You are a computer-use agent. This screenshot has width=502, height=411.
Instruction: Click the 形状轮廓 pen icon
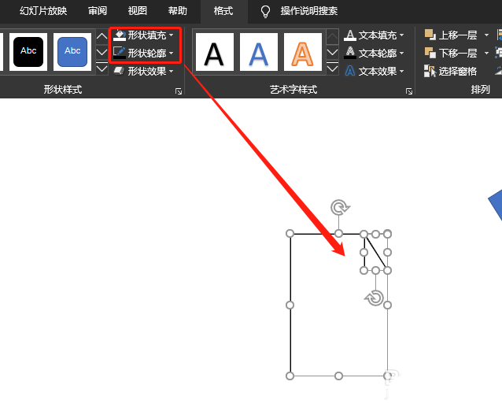[120, 53]
